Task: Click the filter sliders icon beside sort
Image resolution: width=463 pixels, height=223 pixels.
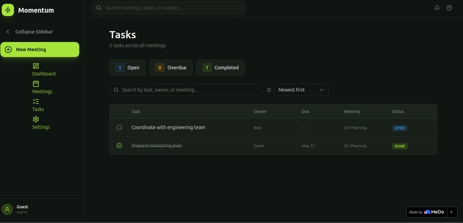Action: tap(269, 90)
